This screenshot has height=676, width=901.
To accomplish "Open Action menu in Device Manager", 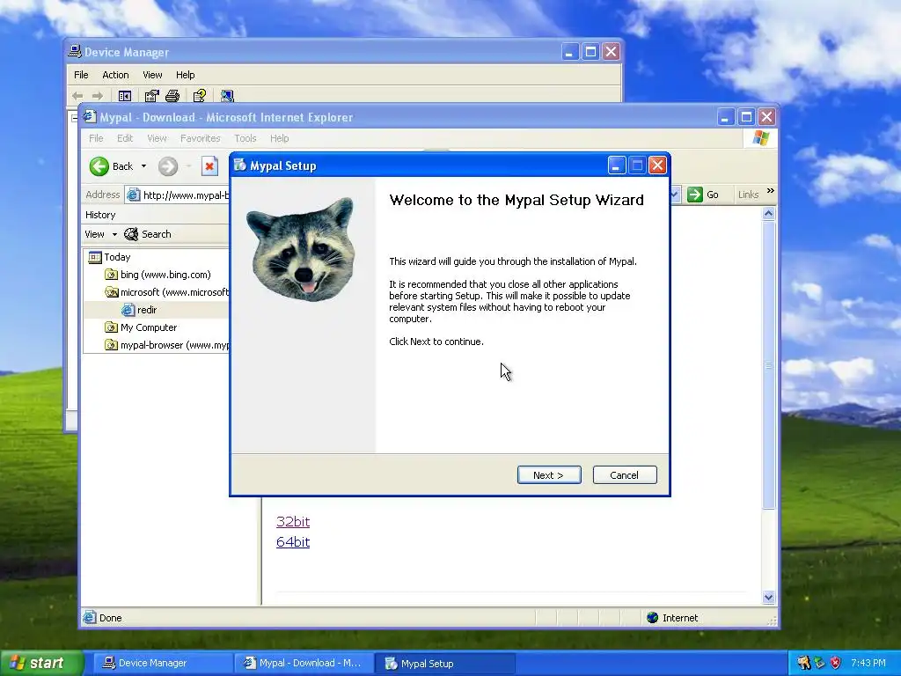I will tap(115, 75).
